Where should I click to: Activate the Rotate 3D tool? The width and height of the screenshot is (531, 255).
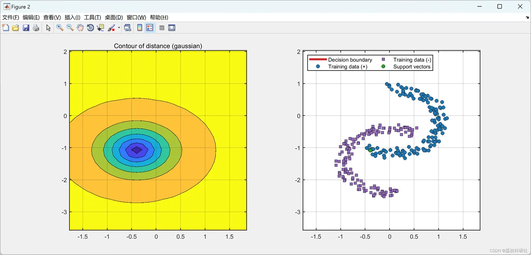tap(90, 28)
